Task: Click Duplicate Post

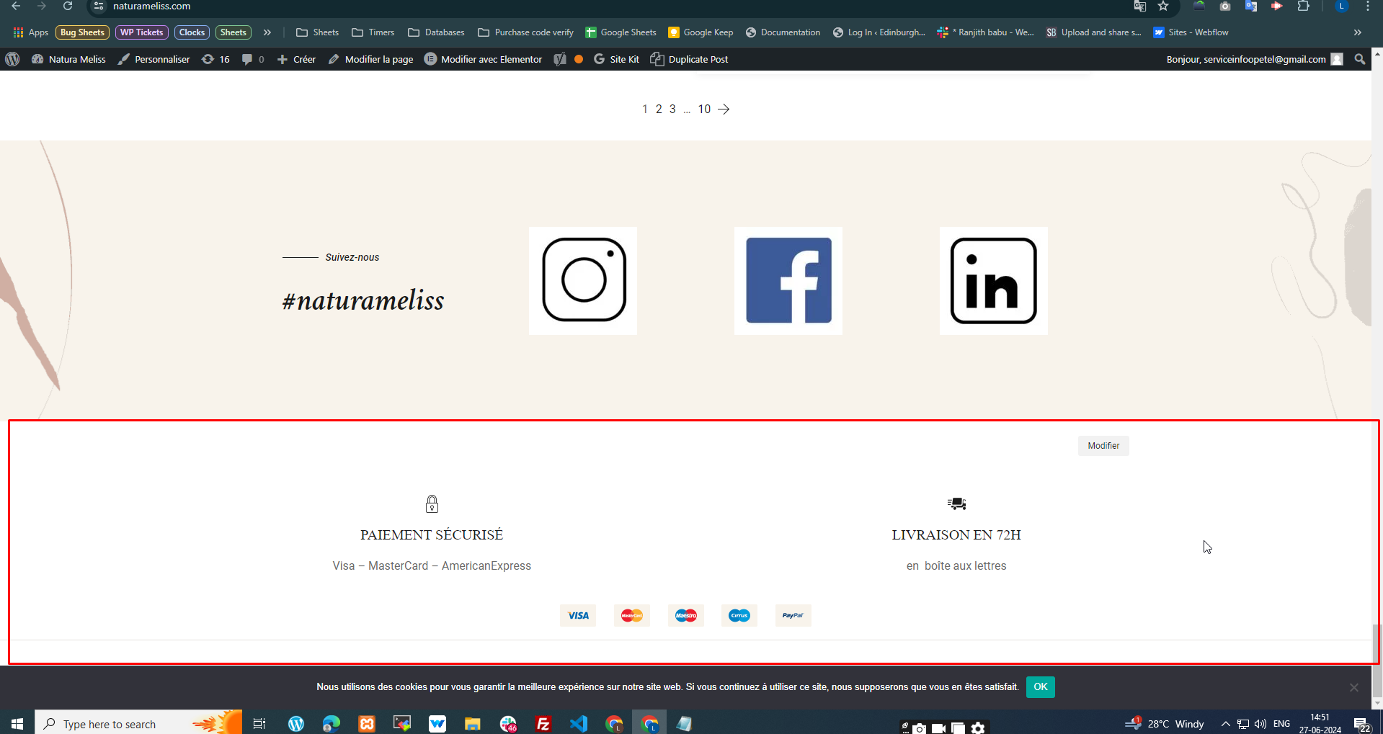Action: [x=690, y=59]
